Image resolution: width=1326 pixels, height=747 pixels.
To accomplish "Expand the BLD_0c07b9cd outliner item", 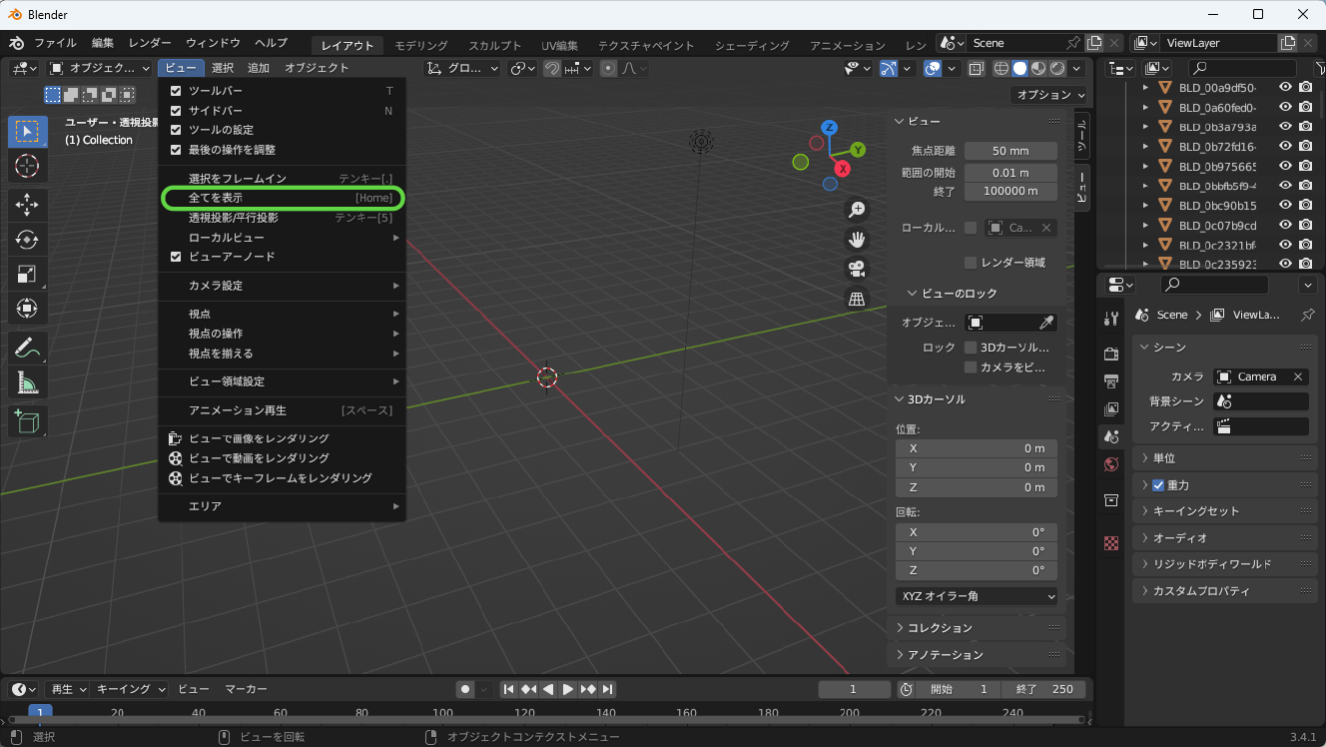I will 1146,226.
